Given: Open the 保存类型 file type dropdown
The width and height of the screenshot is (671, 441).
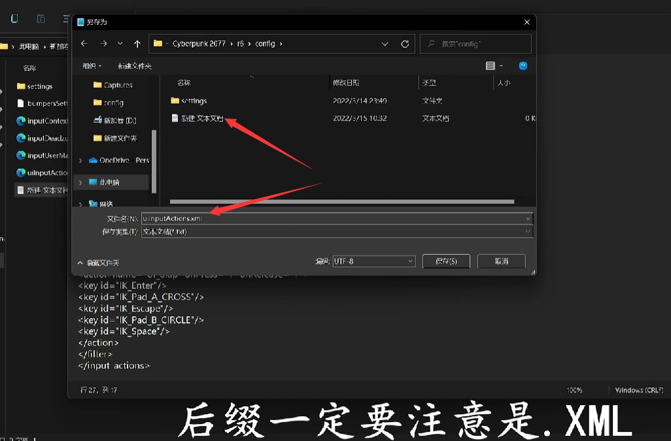Looking at the screenshot, I should click(527, 232).
